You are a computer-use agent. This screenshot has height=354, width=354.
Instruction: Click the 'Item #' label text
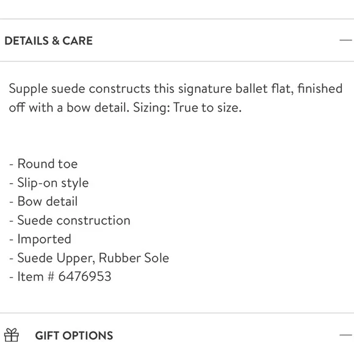point(36,276)
